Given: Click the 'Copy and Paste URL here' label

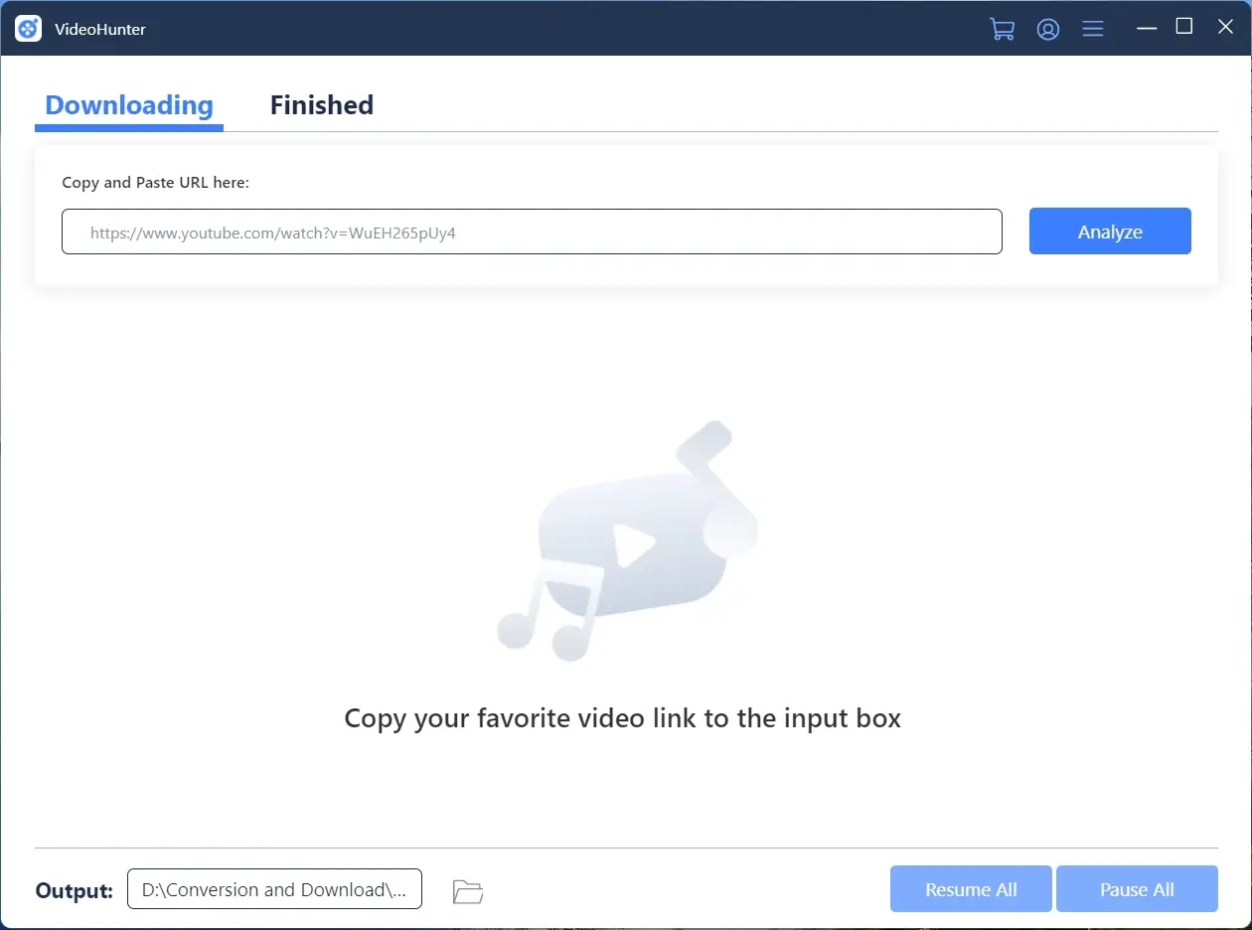Looking at the screenshot, I should click(155, 183).
